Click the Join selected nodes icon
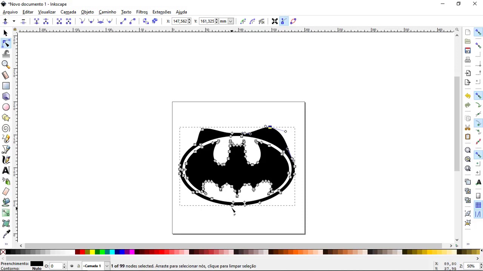The image size is (483, 271). click(x=36, y=21)
